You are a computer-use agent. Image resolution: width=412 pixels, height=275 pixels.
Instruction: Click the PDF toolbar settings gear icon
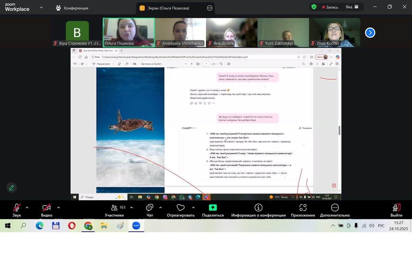click(x=337, y=64)
